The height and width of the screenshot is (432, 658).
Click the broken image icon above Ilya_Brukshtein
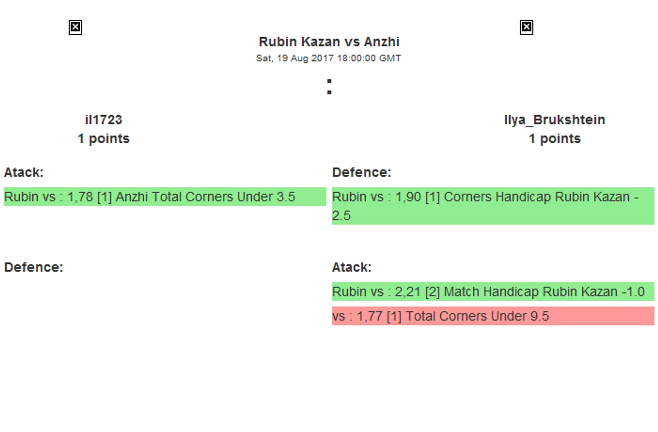tap(526, 27)
